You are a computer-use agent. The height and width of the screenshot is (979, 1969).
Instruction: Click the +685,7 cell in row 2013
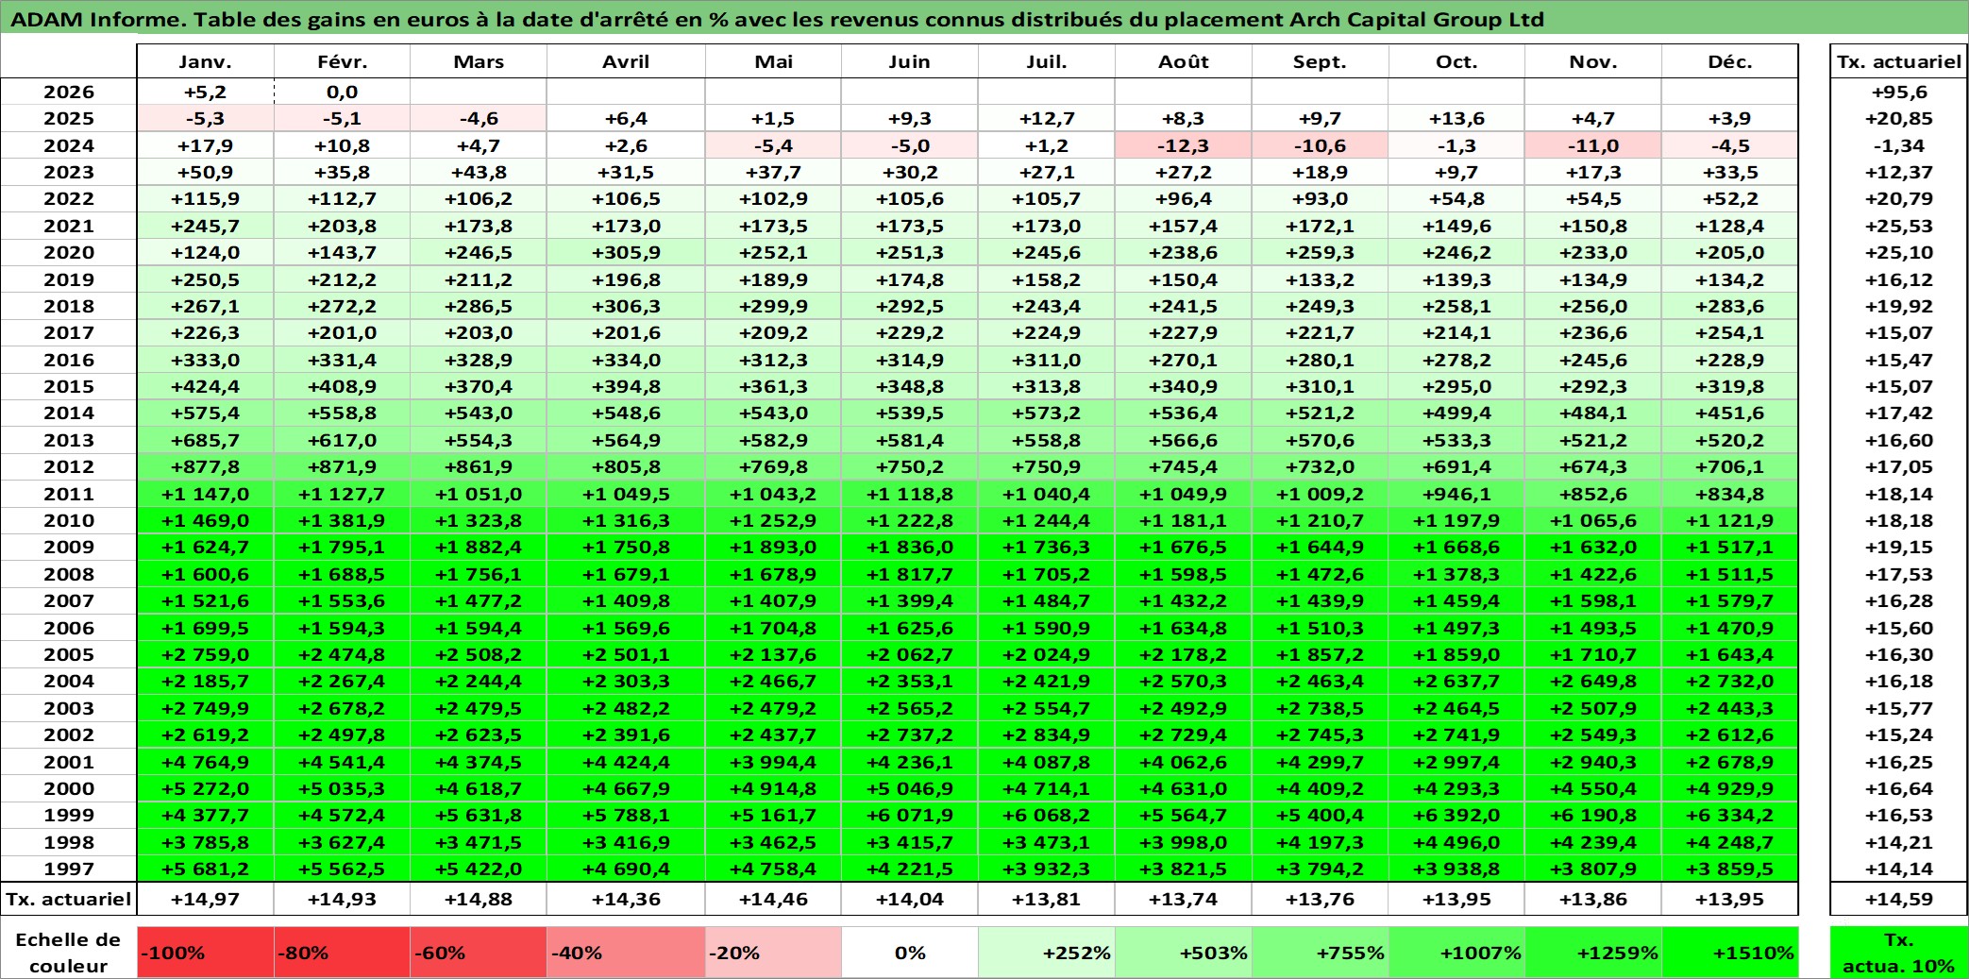point(206,440)
